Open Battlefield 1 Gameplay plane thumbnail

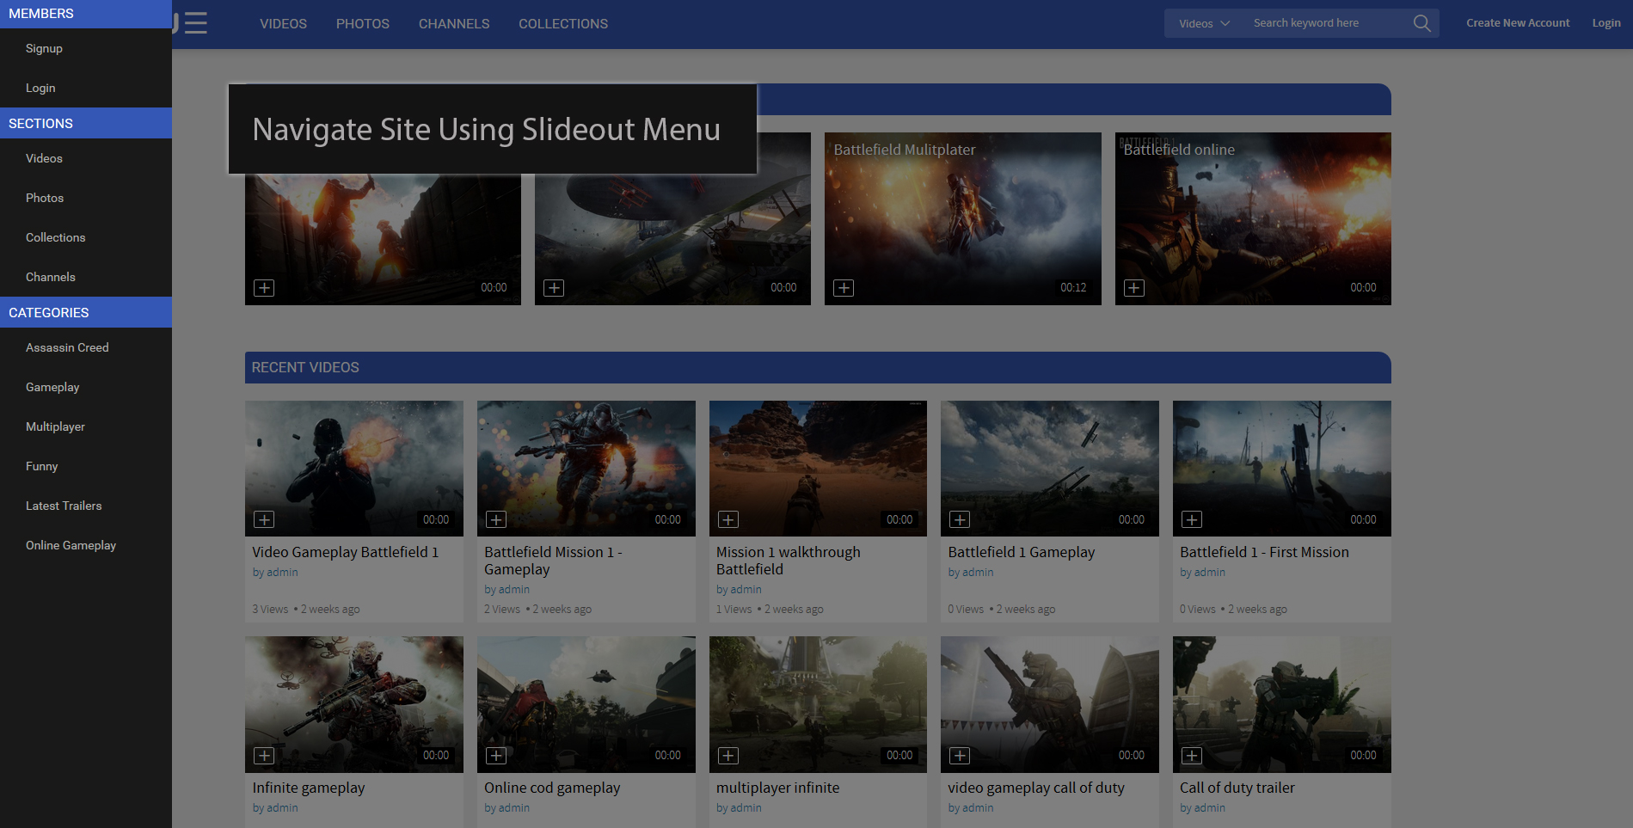[x=1050, y=469]
